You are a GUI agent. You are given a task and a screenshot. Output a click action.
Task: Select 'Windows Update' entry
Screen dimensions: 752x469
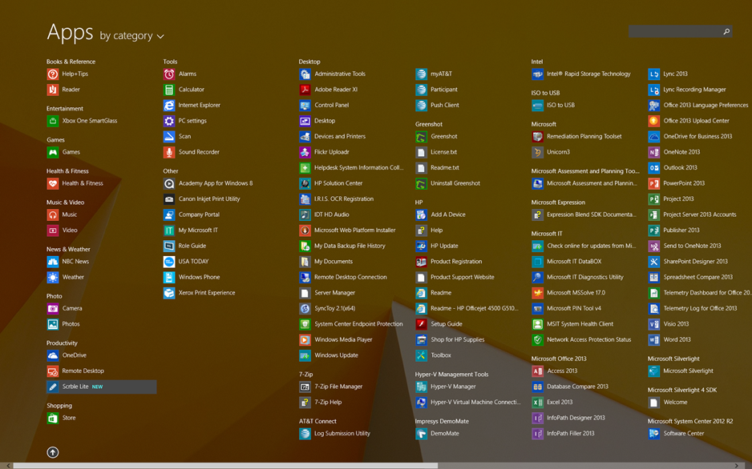(x=329, y=355)
